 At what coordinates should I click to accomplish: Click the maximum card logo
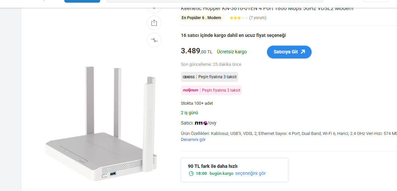pyautogui.click(x=190, y=90)
